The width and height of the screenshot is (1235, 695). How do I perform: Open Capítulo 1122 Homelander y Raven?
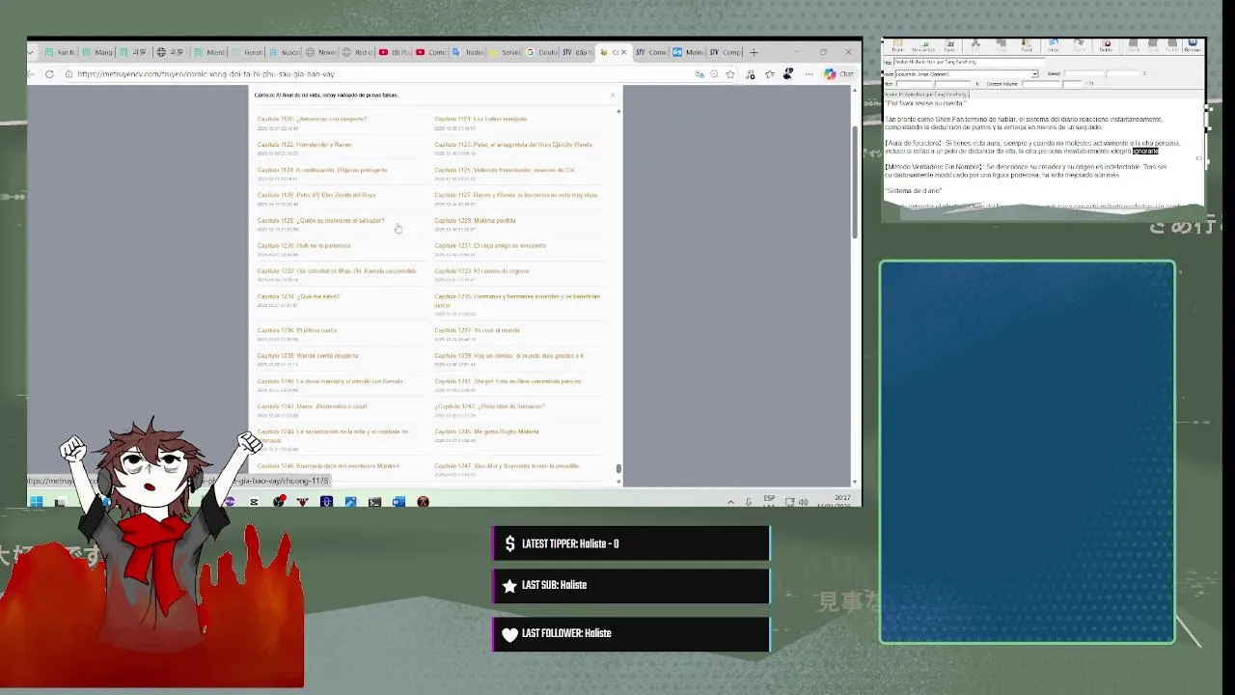tap(304, 145)
